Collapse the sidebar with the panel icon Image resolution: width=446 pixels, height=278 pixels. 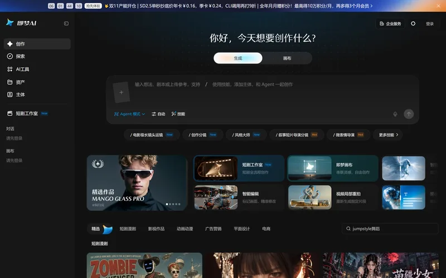tap(66, 23)
